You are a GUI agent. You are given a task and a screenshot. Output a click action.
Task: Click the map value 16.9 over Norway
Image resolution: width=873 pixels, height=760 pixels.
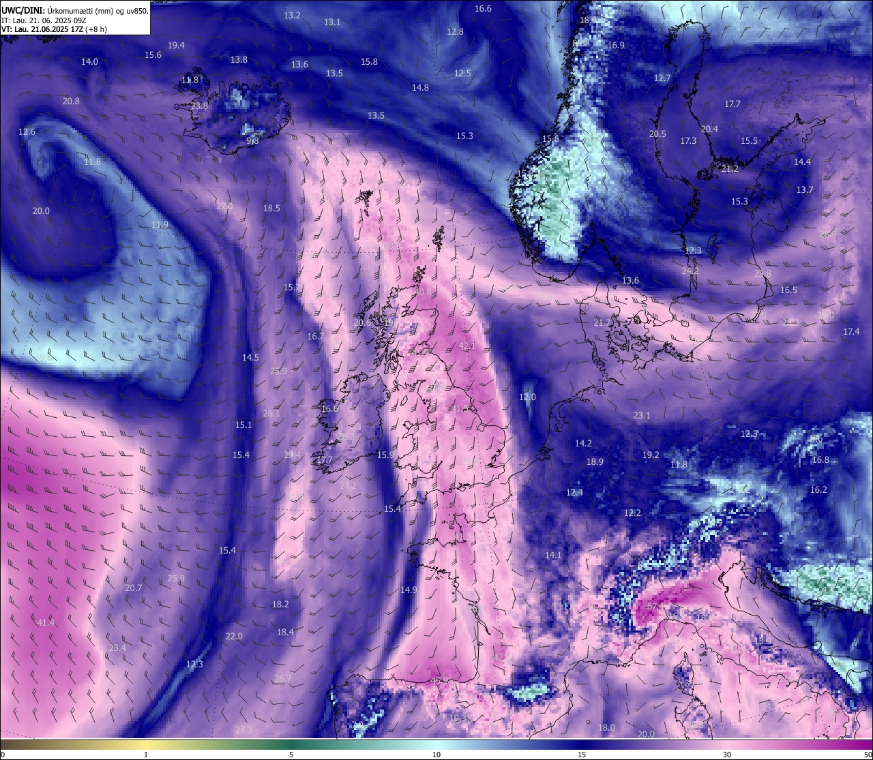point(616,45)
